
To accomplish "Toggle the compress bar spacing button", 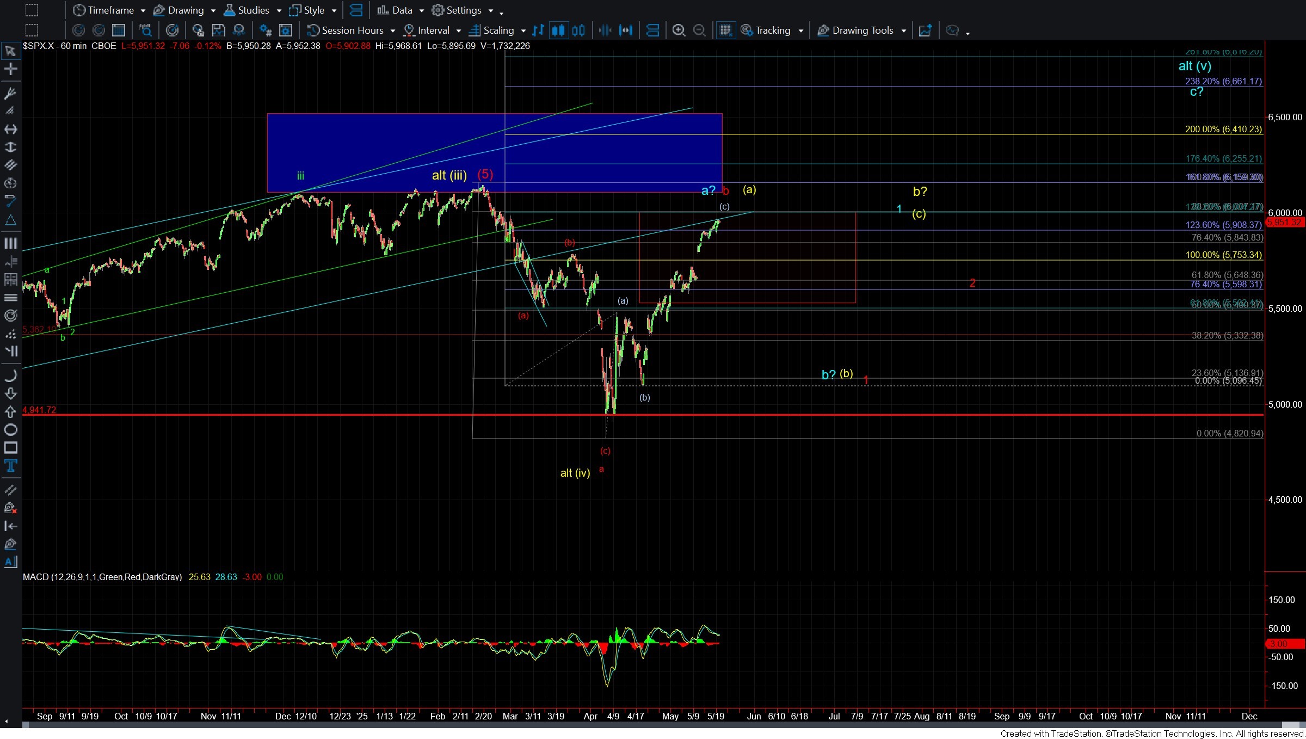I will 605,30.
